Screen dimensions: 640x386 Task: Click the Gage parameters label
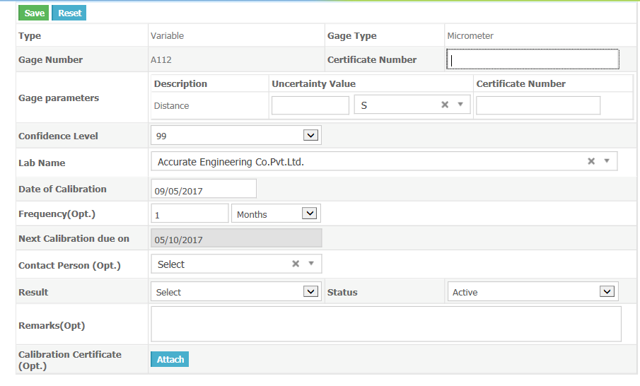coord(59,98)
